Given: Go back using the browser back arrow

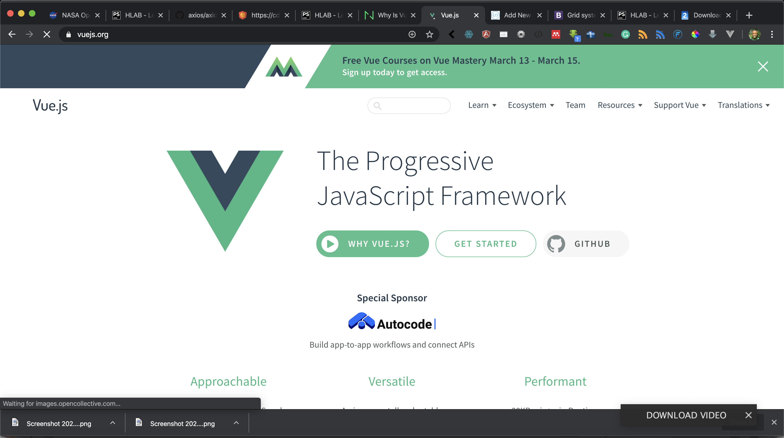Looking at the screenshot, I should click(12, 34).
